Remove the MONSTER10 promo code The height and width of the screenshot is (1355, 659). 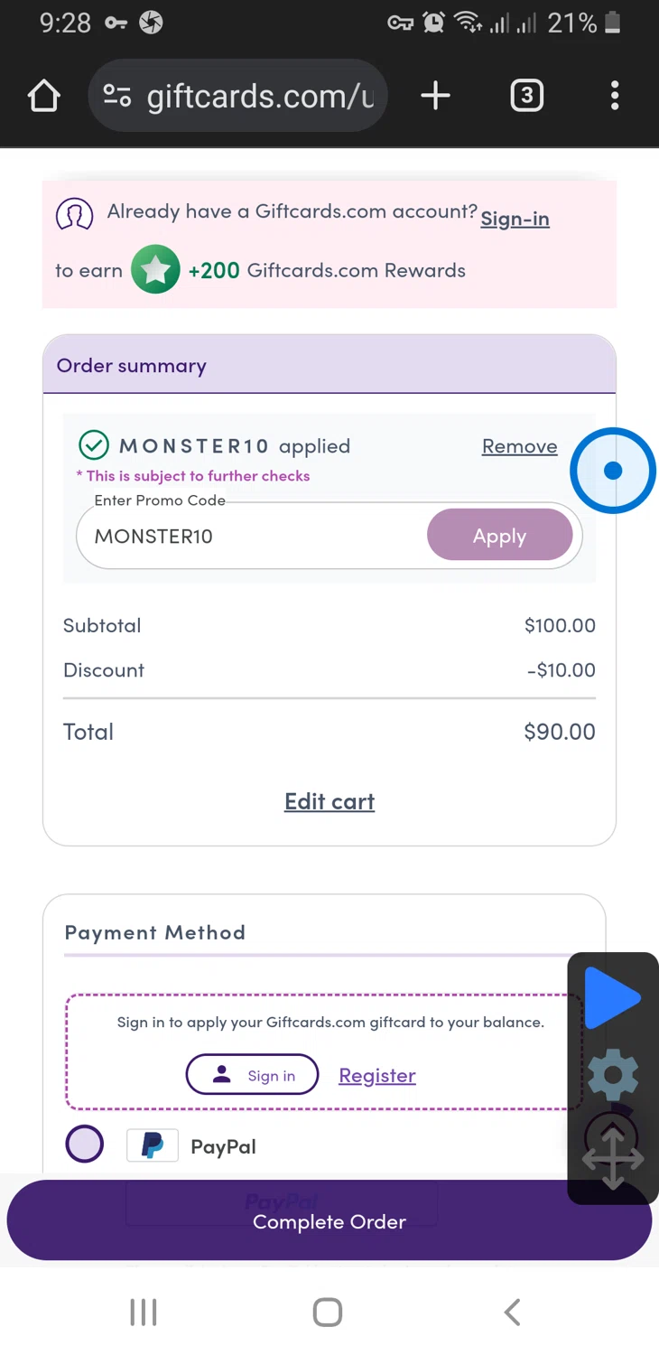pos(519,446)
